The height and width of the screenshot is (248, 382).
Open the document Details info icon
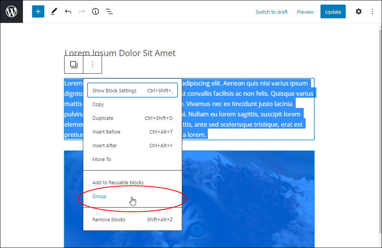tap(95, 12)
